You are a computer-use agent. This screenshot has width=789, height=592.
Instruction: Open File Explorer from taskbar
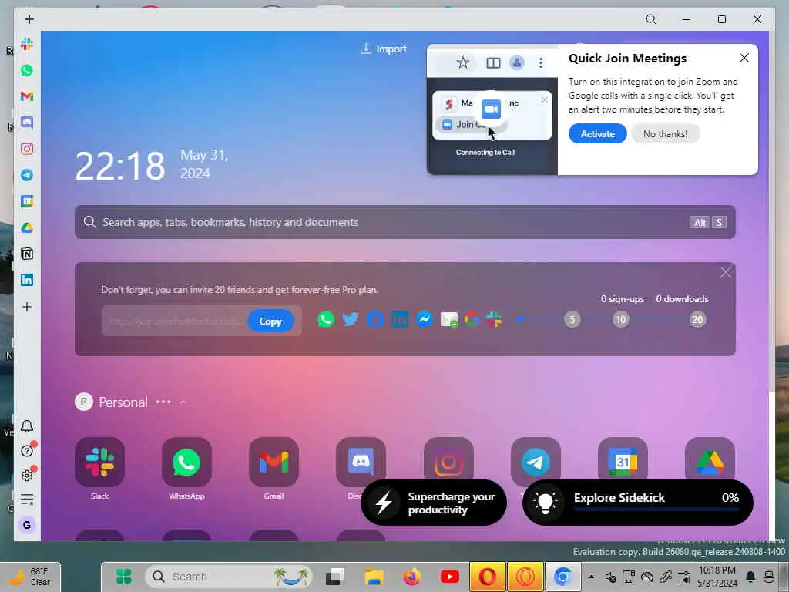[374, 577]
